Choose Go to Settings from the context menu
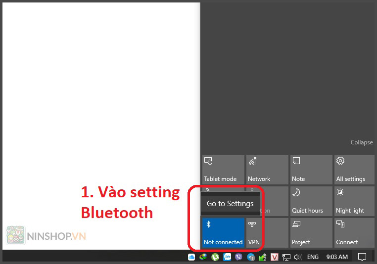377x264 pixels. pos(230,204)
